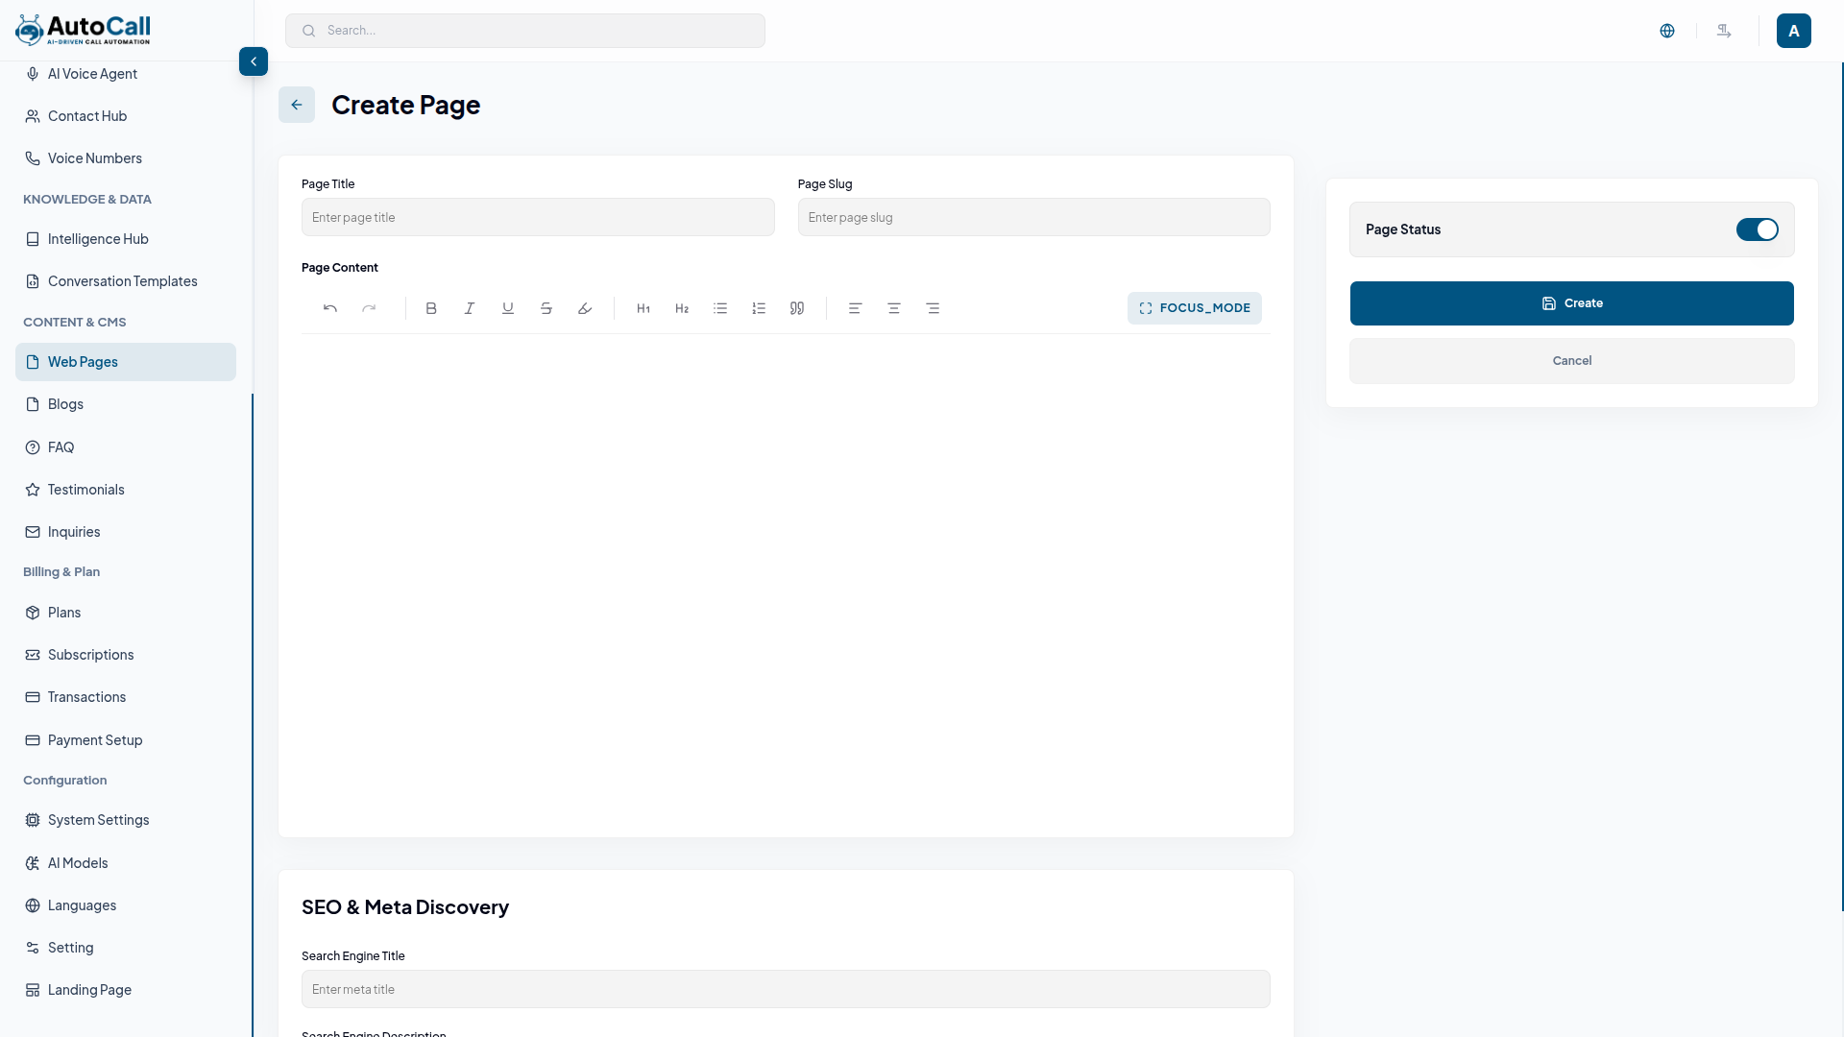Insert a bulleted list
Screen dimensions: 1844x1037
pos(720,308)
